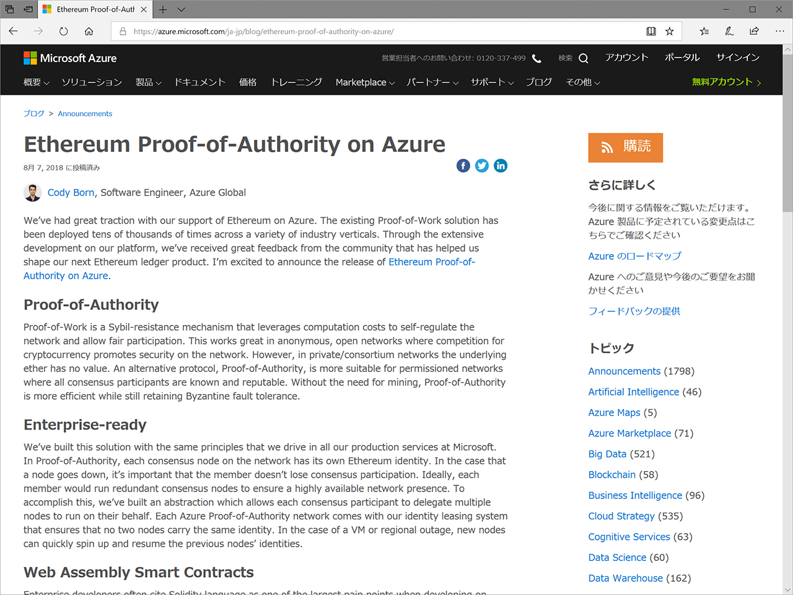
Task: Share article on LinkedIn
Action: [501, 165]
